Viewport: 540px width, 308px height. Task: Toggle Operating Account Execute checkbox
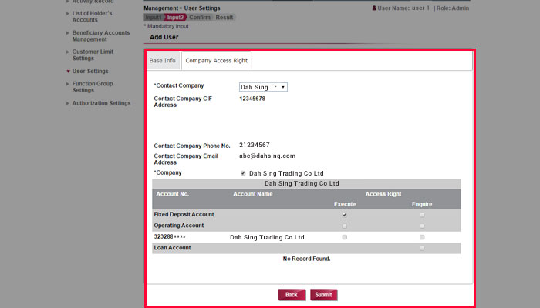[x=345, y=226]
